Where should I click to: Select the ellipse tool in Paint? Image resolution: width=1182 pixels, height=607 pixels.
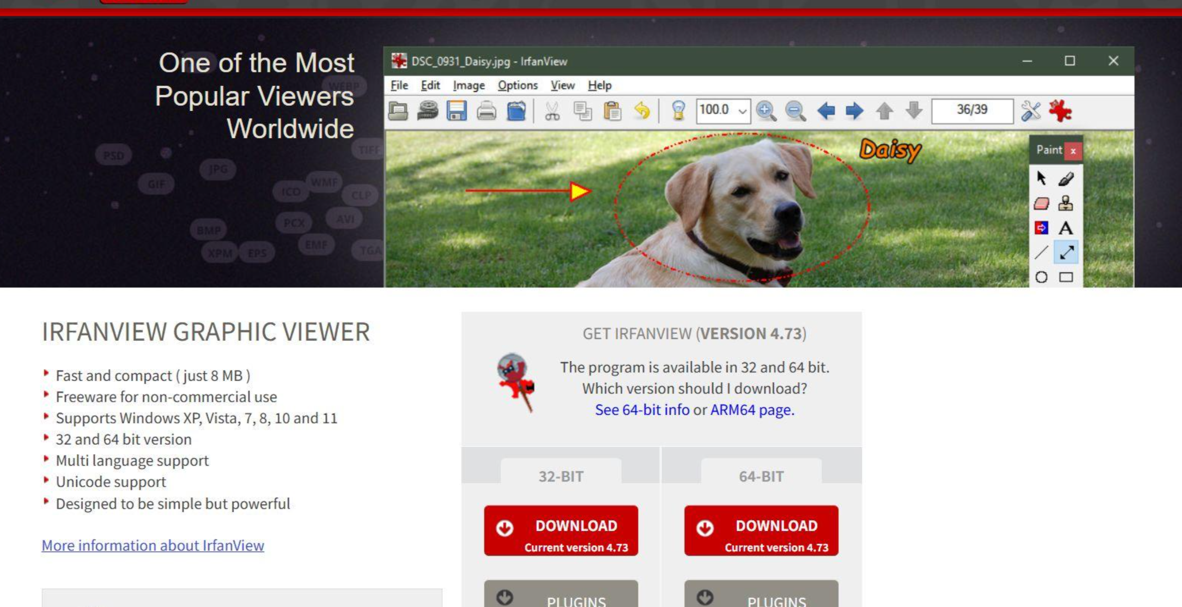1041,277
